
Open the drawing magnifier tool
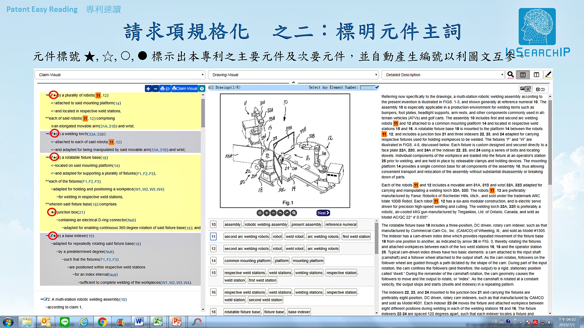[294, 213]
